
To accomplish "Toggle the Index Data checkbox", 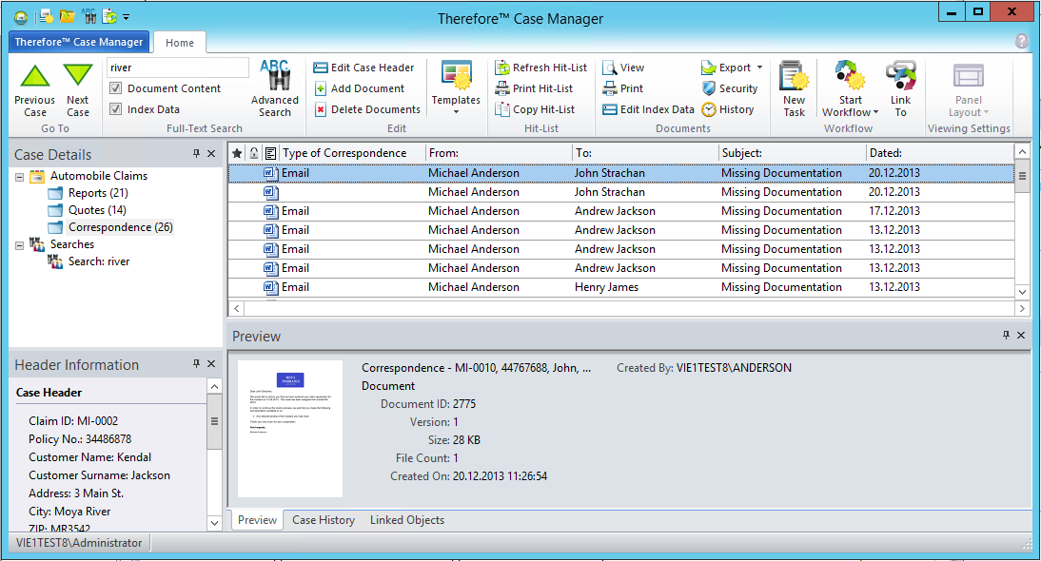I will [x=116, y=109].
